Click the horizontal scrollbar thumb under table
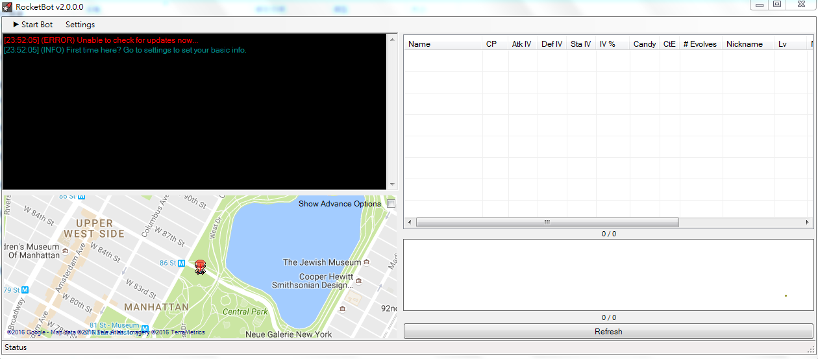818x359 pixels. pos(547,222)
